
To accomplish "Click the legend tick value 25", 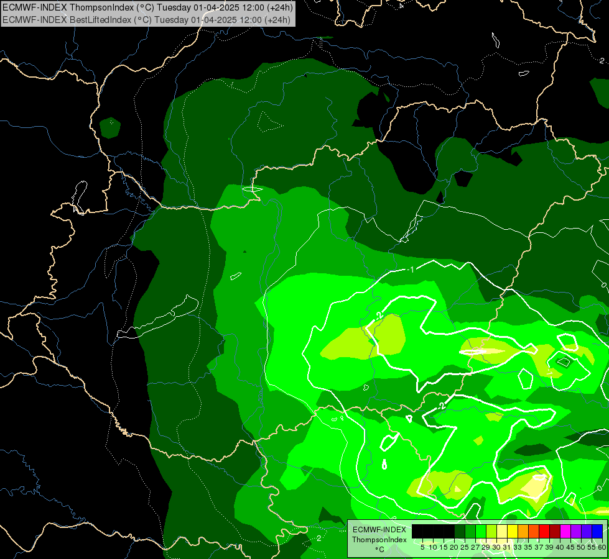I will (x=465, y=547).
